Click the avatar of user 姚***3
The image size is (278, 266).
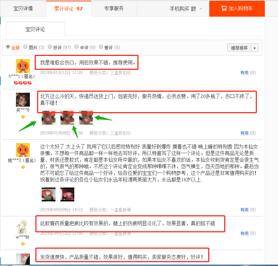tap(23, 150)
